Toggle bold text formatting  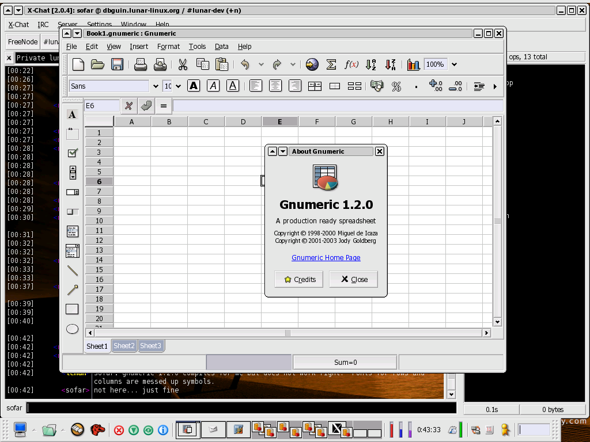(x=194, y=86)
